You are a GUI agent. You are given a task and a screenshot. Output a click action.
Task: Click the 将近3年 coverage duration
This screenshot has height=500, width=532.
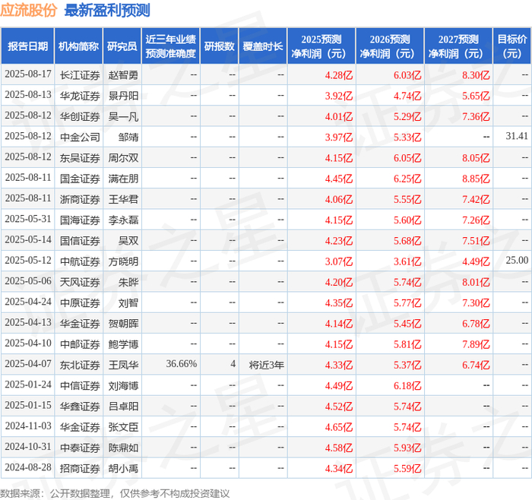click(266, 365)
